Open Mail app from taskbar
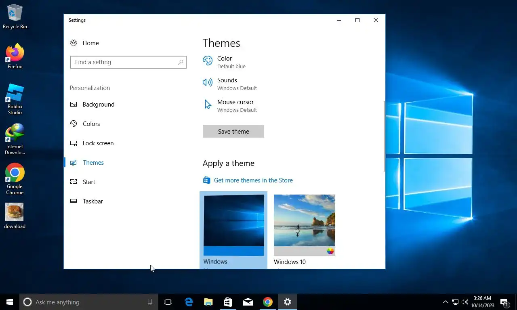The image size is (517, 310). (x=248, y=302)
